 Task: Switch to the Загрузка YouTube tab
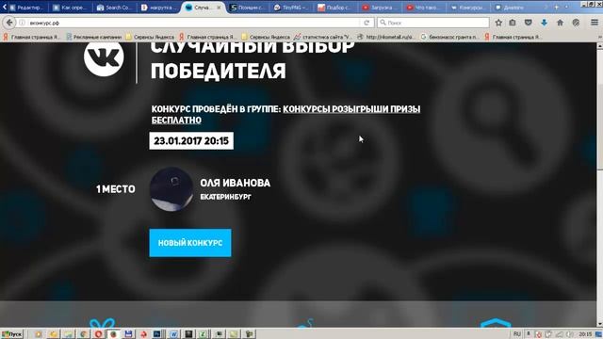point(380,8)
